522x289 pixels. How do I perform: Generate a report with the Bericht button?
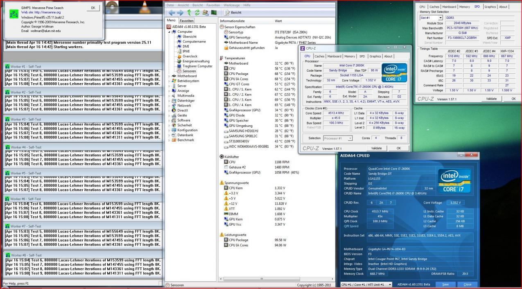click(x=233, y=13)
